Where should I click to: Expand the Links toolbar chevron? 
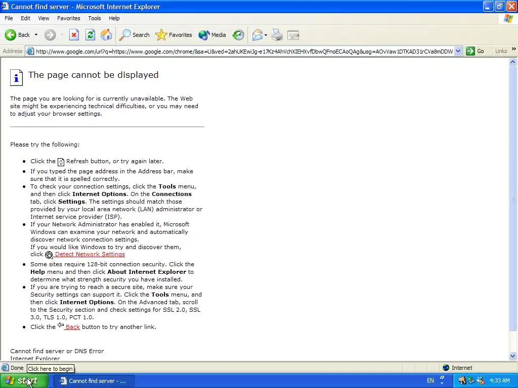(514, 49)
